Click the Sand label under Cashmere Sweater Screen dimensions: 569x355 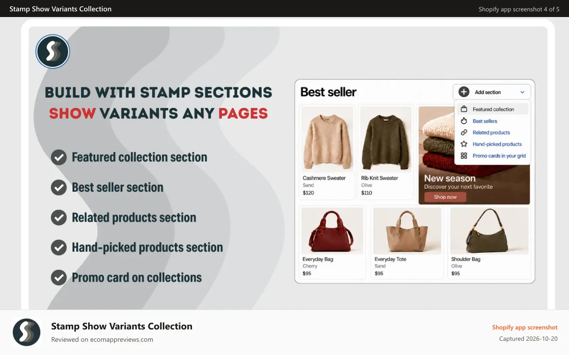click(x=308, y=186)
